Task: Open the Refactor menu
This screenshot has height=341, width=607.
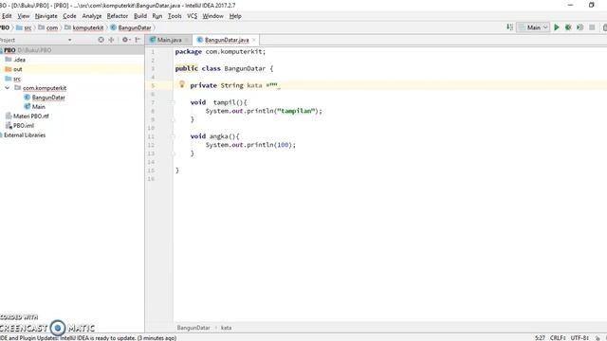Action: (118, 16)
